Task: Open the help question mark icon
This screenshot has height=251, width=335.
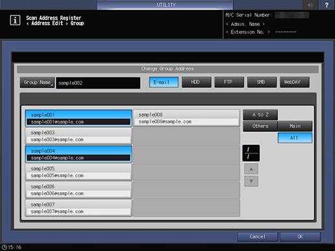Action: (x=327, y=5)
